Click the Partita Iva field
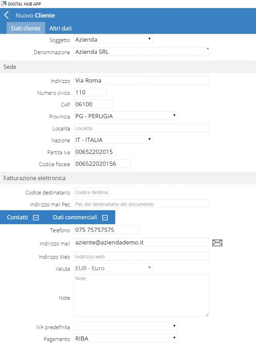Screen dimensions: 256x362 pyautogui.click(x=95, y=152)
